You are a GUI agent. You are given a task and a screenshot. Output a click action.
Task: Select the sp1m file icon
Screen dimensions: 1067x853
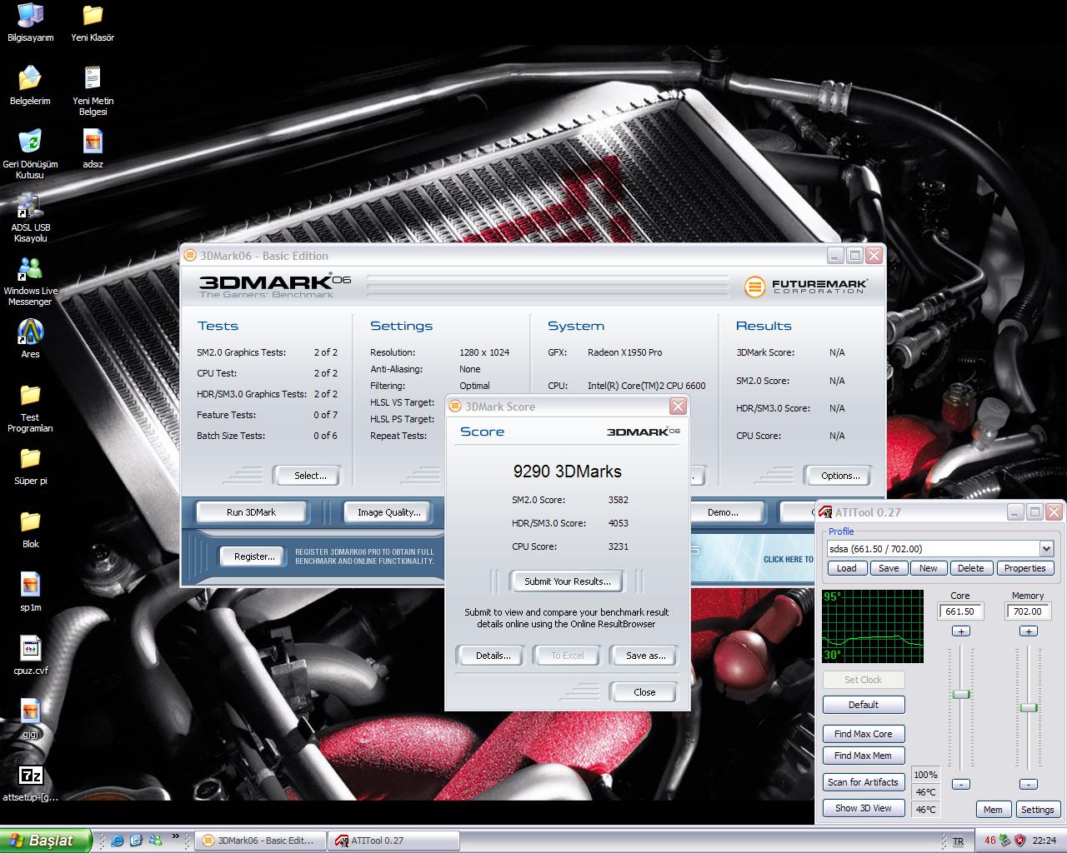click(x=30, y=585)
